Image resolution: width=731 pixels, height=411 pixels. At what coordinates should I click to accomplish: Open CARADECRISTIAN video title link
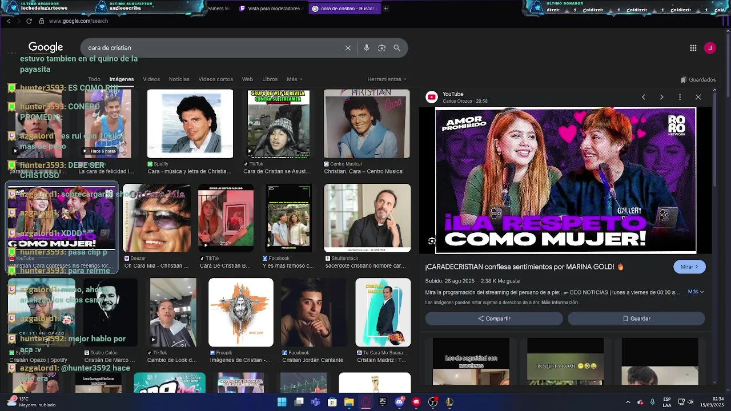coord(524,267)
